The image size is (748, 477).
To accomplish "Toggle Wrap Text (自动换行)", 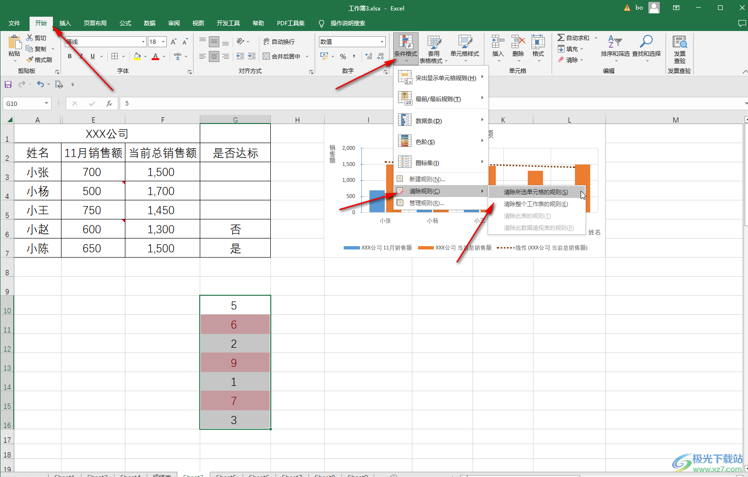I will (x=279, y=42).
